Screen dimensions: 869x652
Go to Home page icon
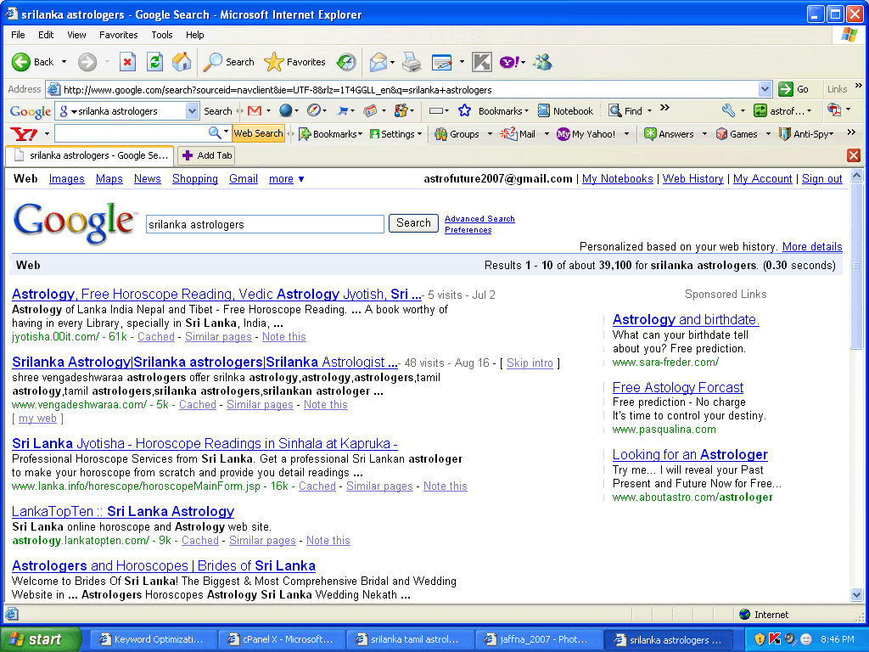182,62
